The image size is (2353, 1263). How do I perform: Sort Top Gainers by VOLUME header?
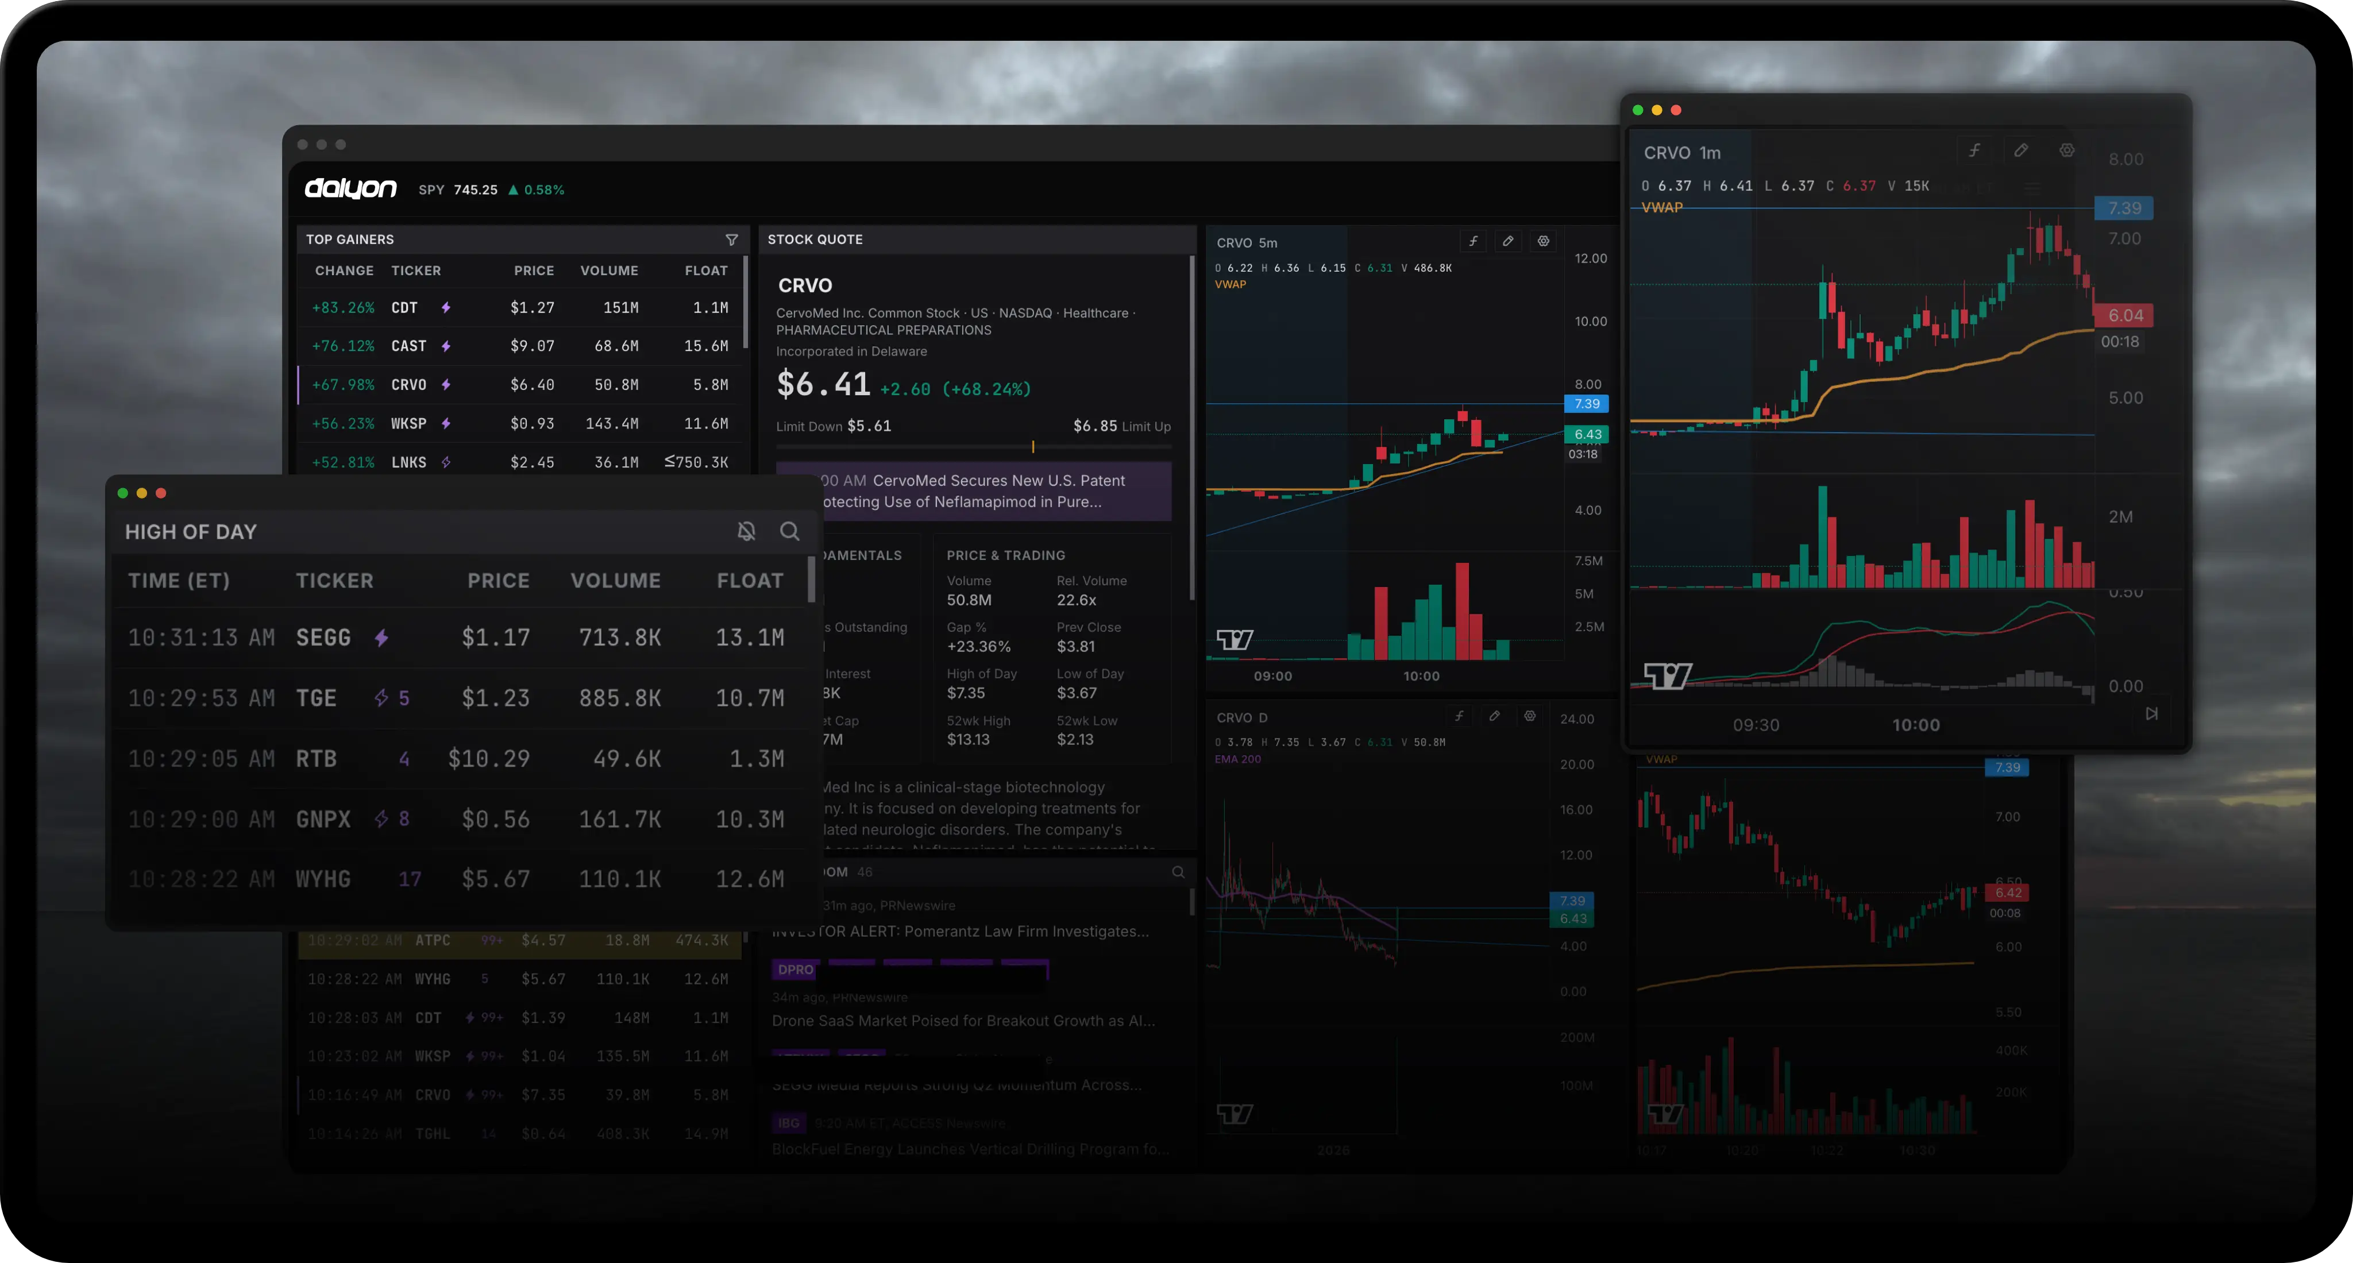(610, 271)
